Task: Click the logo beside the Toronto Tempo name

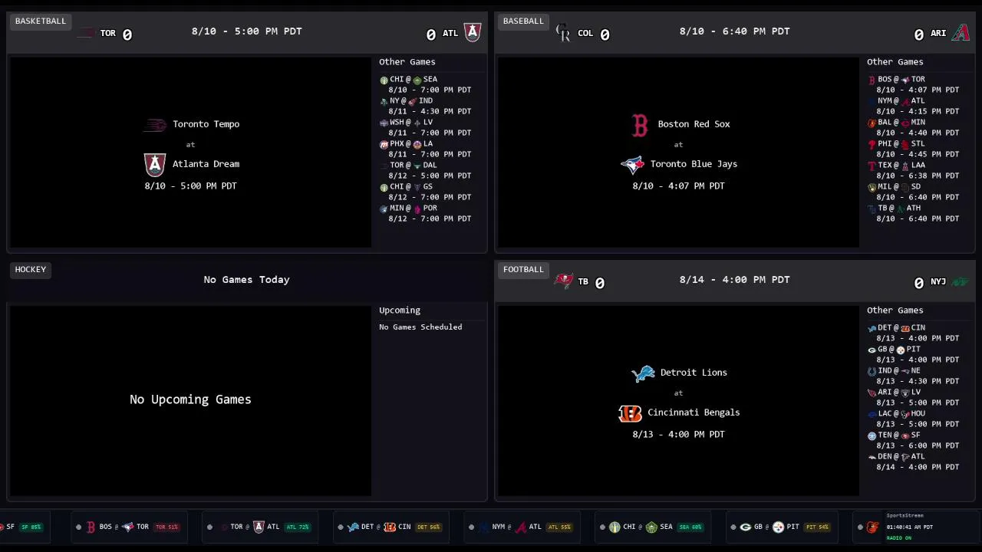Action: (x=155, y=125)
